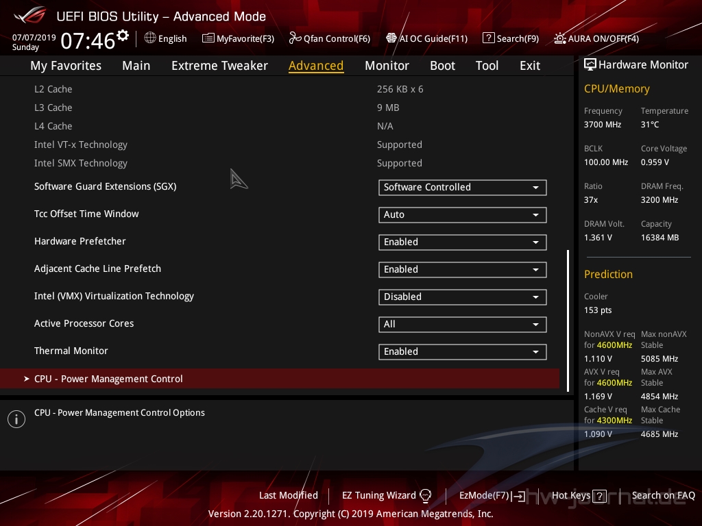
Task: Click the 16384 MB capacity value
Action: click(x=659, y=238)
